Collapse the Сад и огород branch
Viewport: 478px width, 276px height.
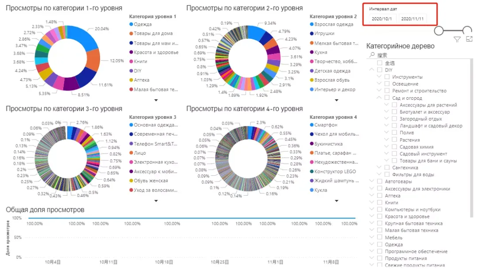(x=379, y=98)
